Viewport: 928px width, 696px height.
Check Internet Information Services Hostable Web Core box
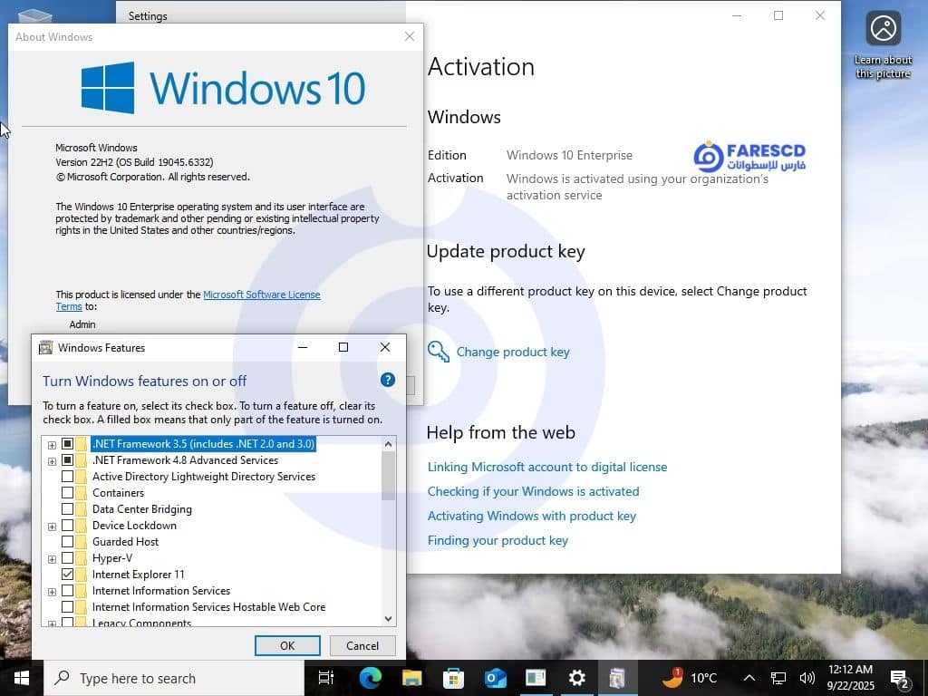click(67, 606)
